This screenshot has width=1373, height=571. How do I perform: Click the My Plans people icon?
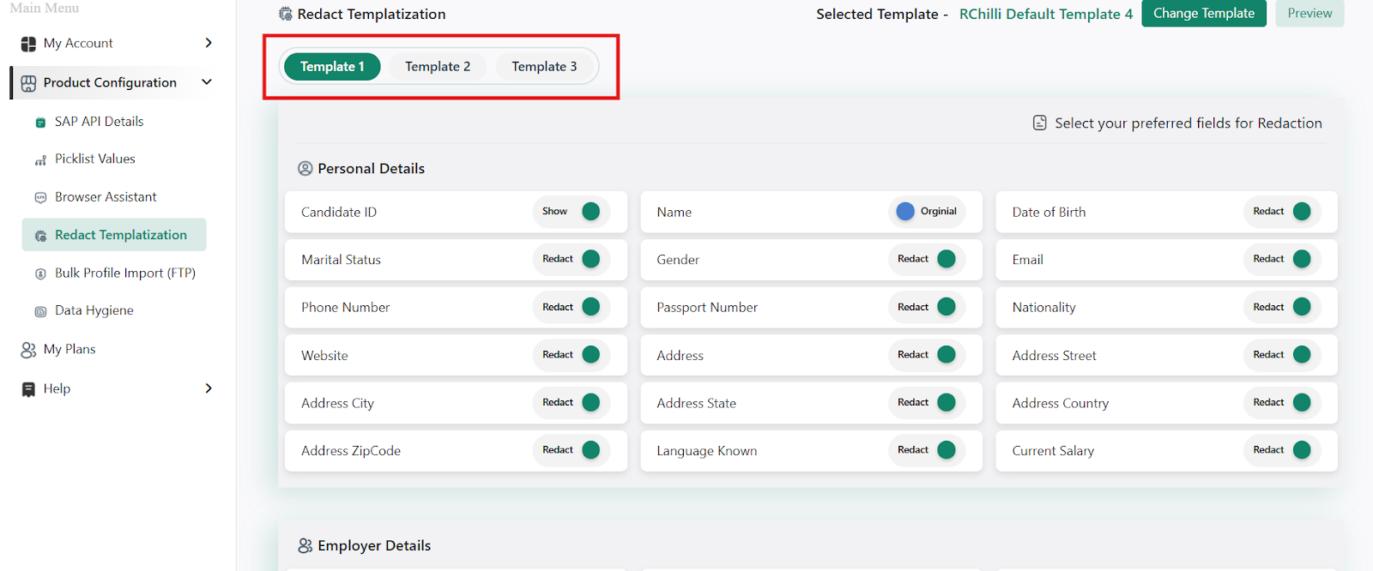click(28, 350)
